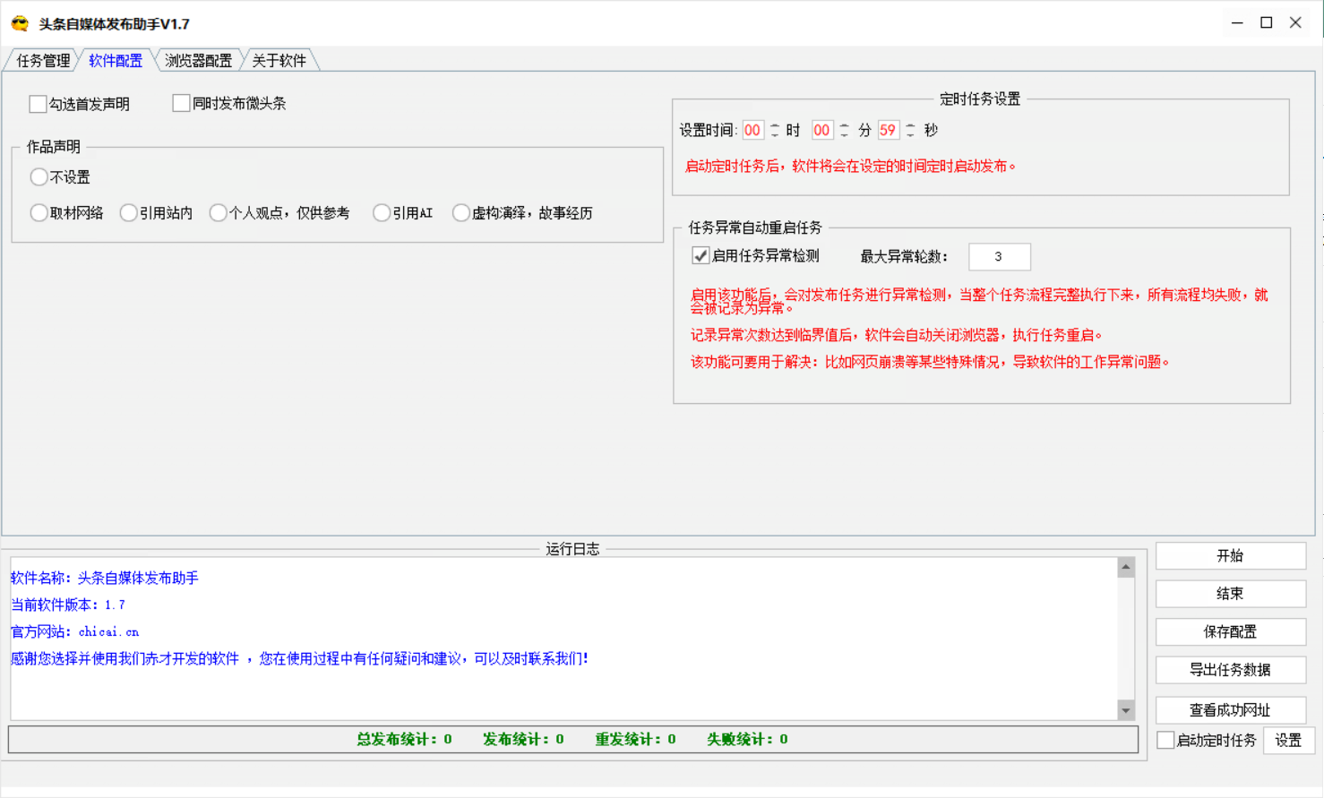The height and width of the screenshot is (798, 1324).
Task: Open the 任务管理 tab
Action: pos(43,60)
